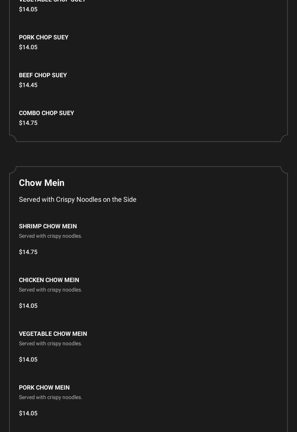The image size is (297, 432).
Task: Choose the Combo Chop Suey item
Action: click(x=47, y=113)
